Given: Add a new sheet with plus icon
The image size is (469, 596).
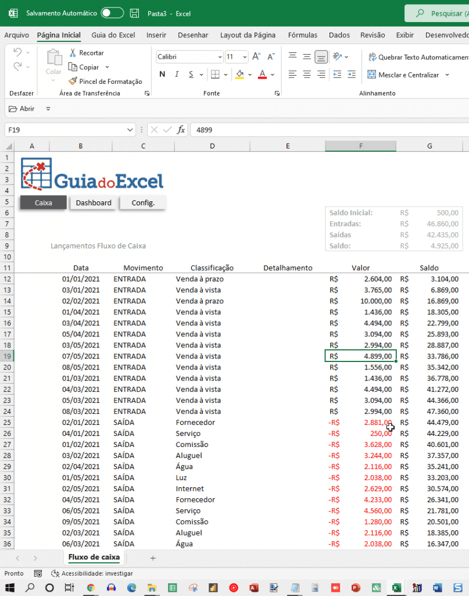Looking at the screenshot, I should (x=153, y=558).
